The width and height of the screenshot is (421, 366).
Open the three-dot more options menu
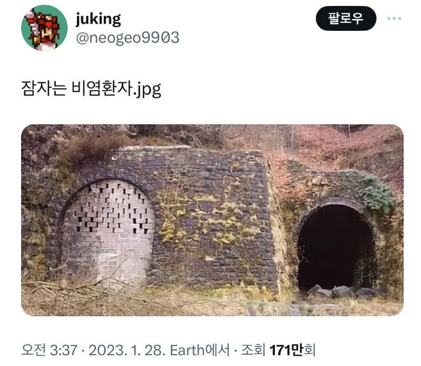click(x=394, y=18)
